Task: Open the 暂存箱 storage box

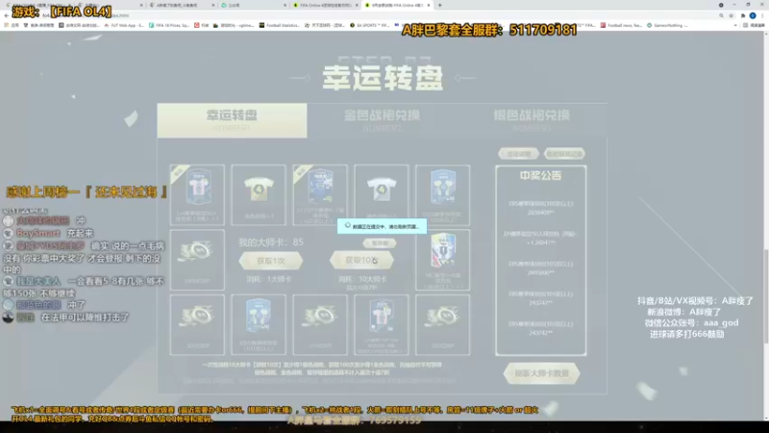Action: tap(380, 243)
